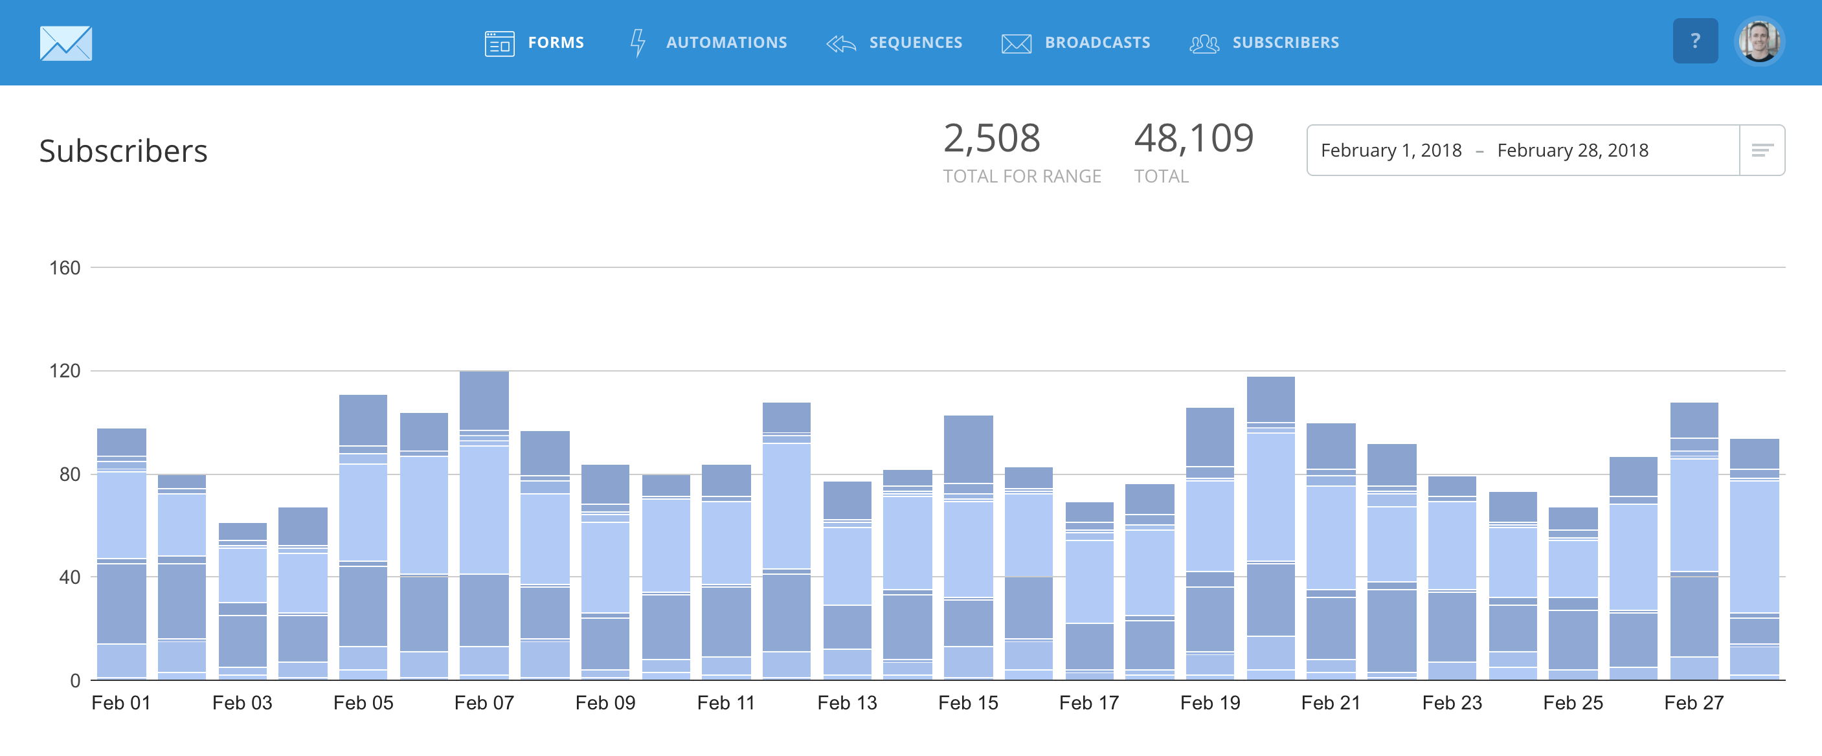1822x756 pixels.
Task: Click the SEQUENCES link
Action: pyautogui.click(x=916, y=43)
